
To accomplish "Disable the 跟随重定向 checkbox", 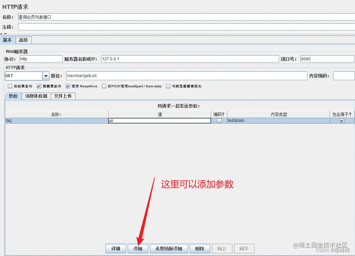I will pos(39,86).
